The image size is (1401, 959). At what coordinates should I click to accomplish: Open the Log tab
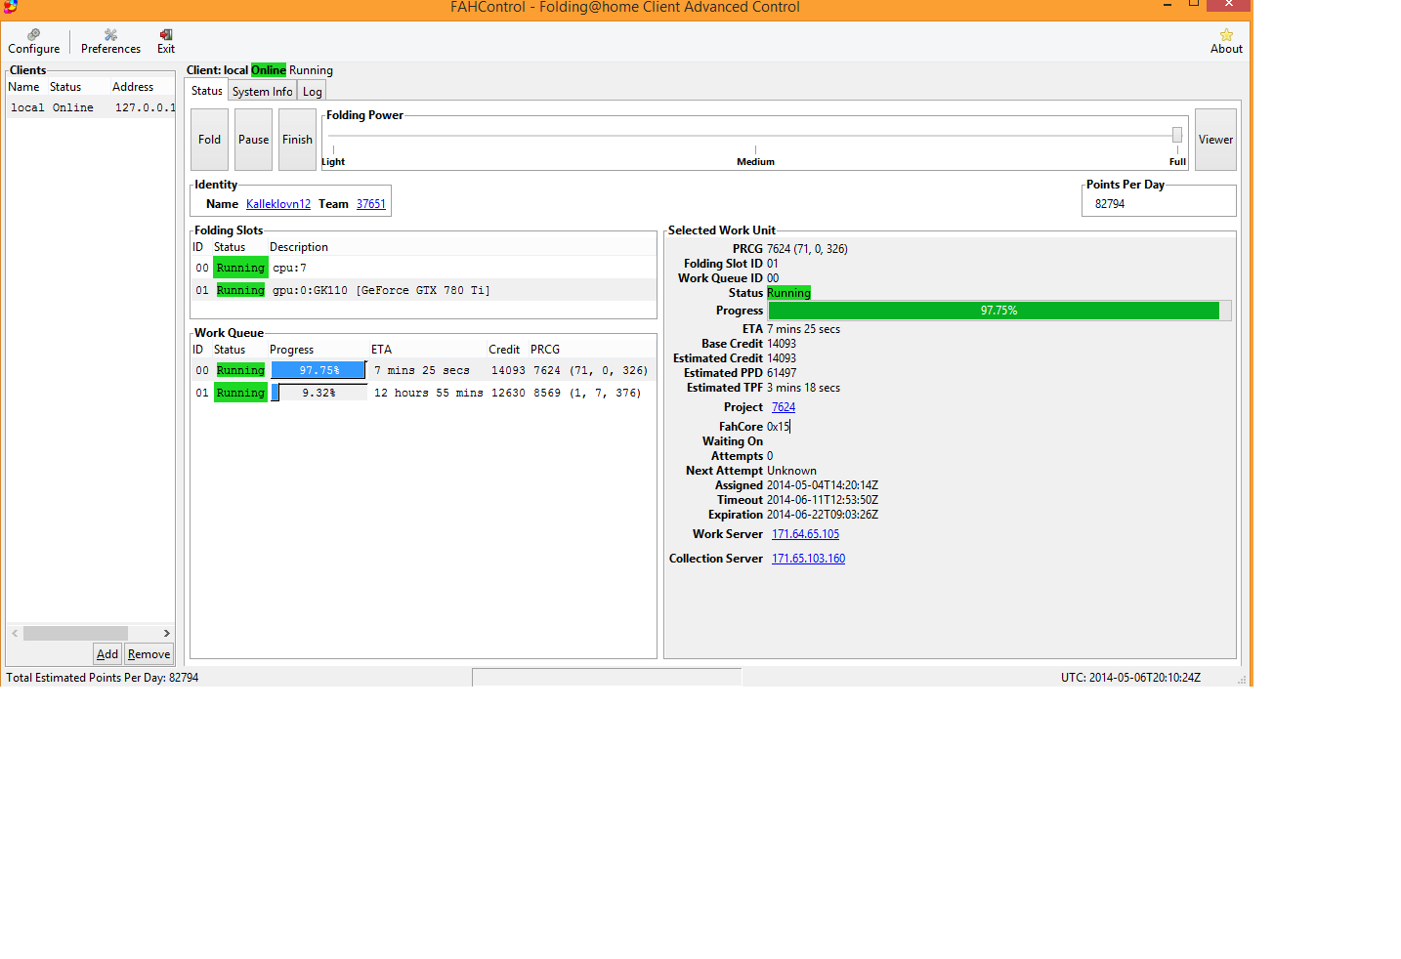click(x=312, y=92)
